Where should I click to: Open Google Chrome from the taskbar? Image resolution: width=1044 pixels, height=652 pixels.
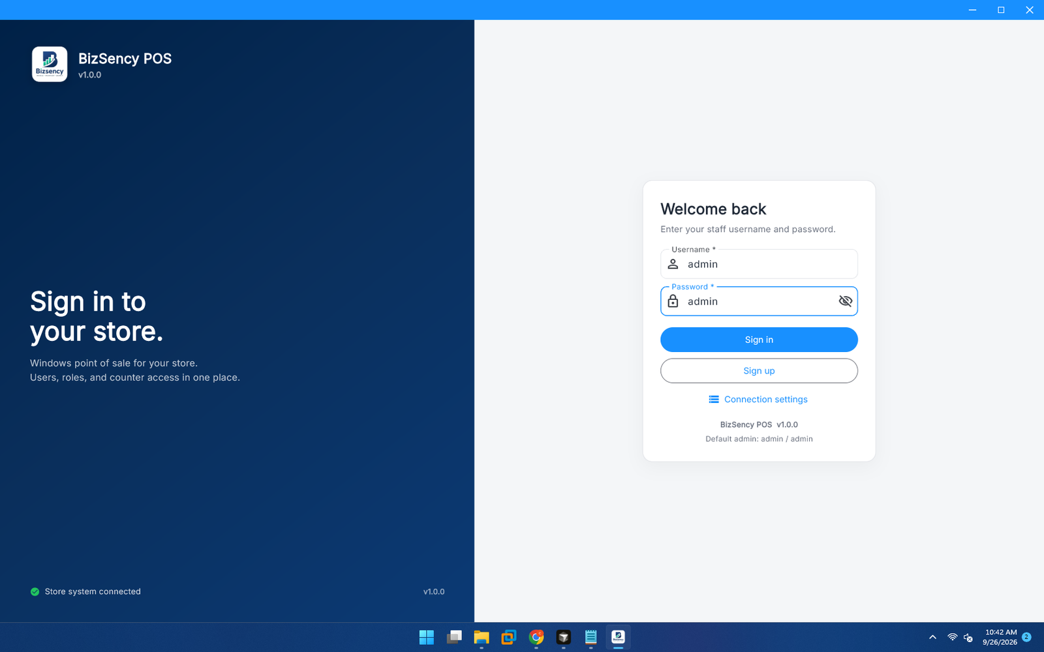click(x=536, y=637)
